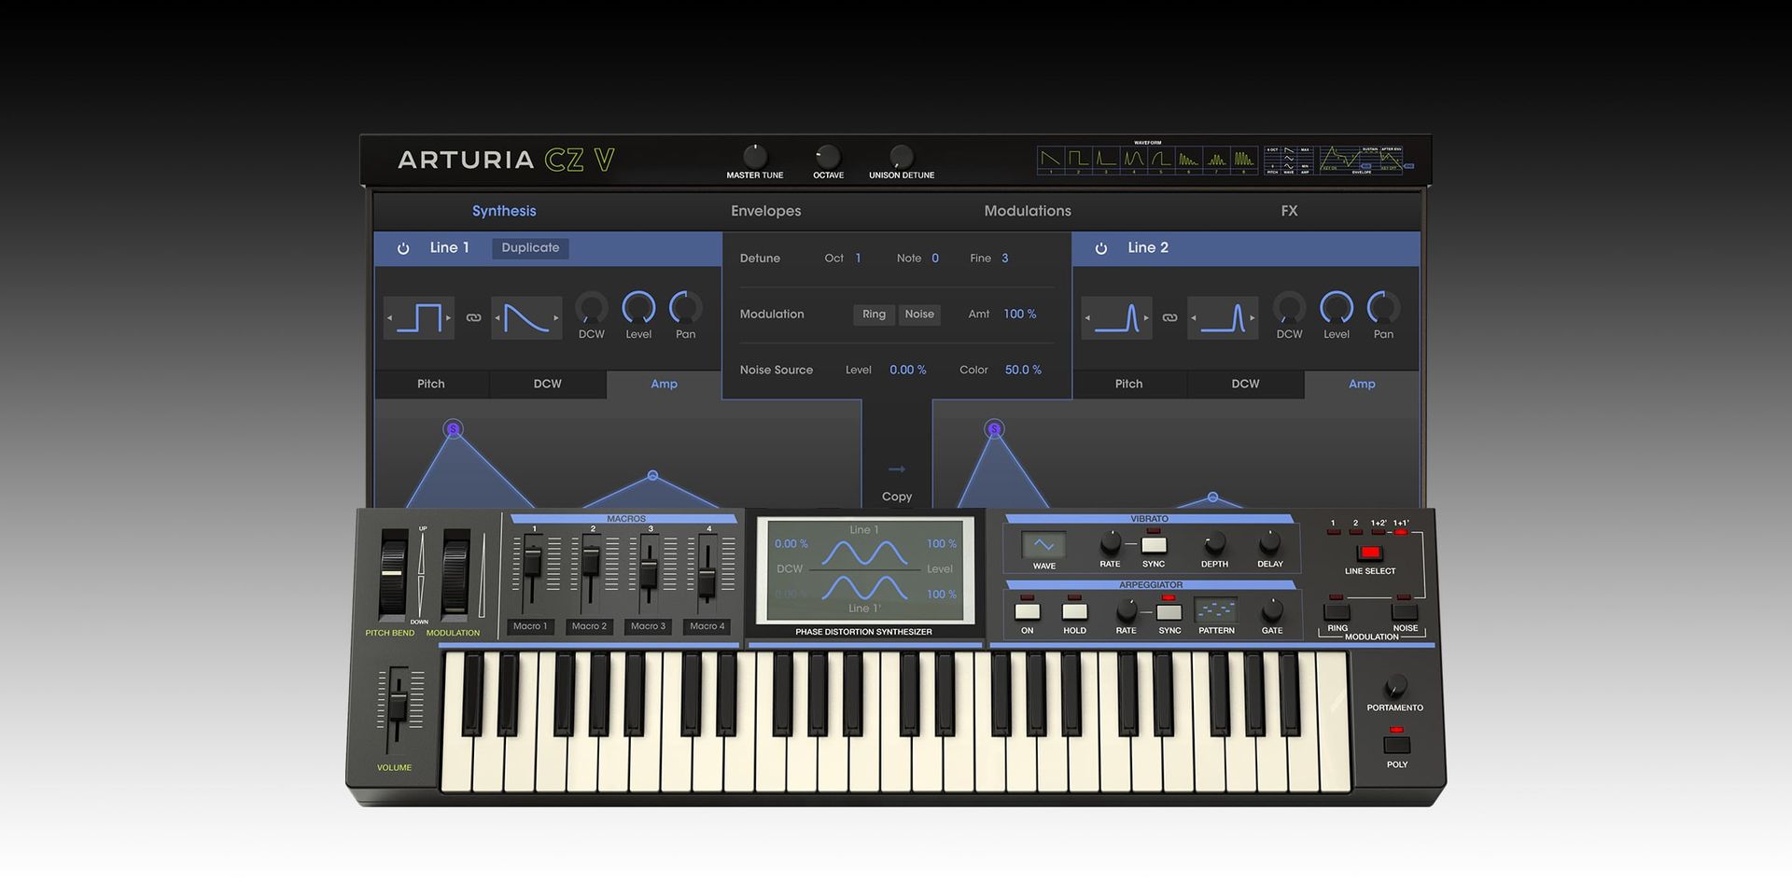Open the Arpeggiator Pattern selector
The image size is (1792, 882).
[x=1216, y=609]
